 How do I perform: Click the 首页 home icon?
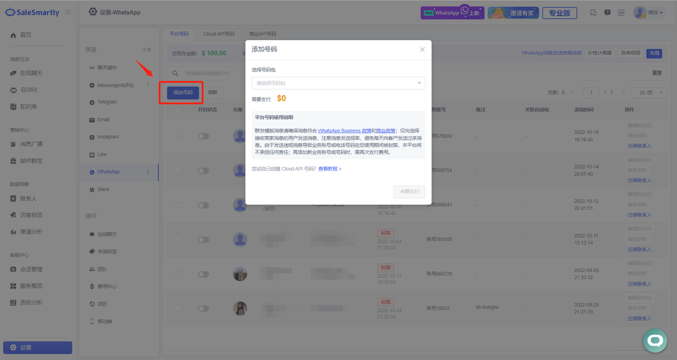13,35
